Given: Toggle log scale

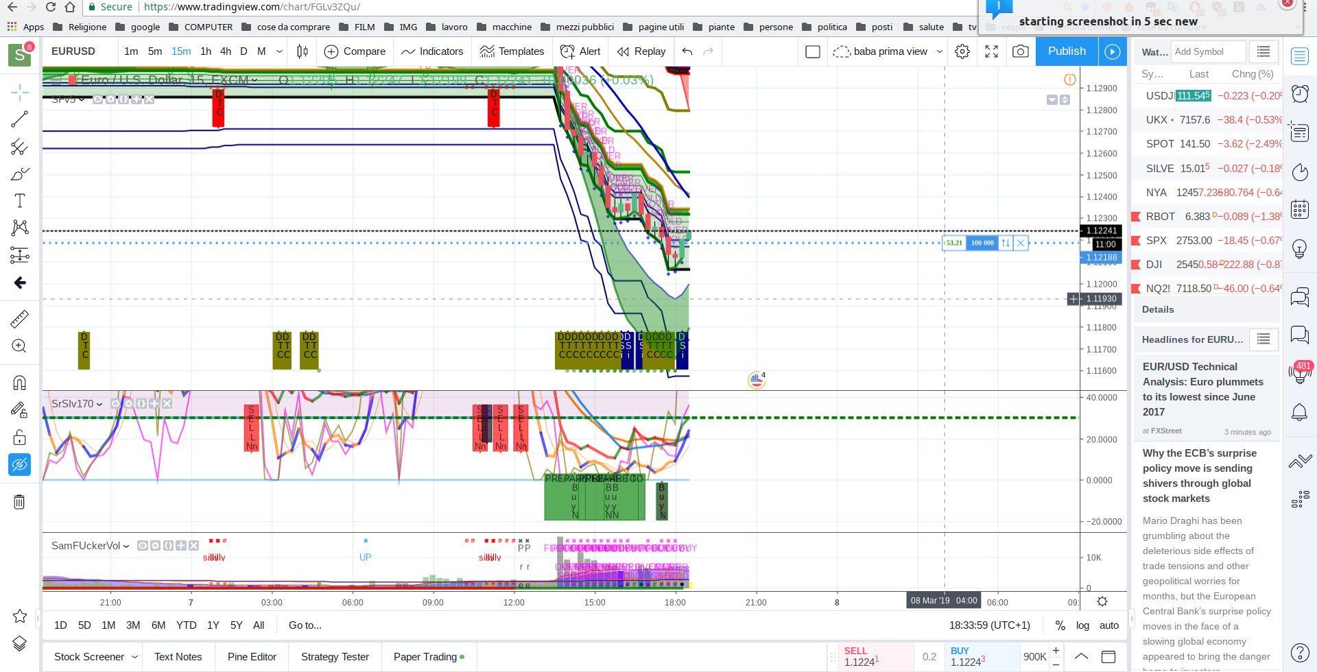Looking at the screenshot, I should pyautogui.click(x=1082, y=625).
